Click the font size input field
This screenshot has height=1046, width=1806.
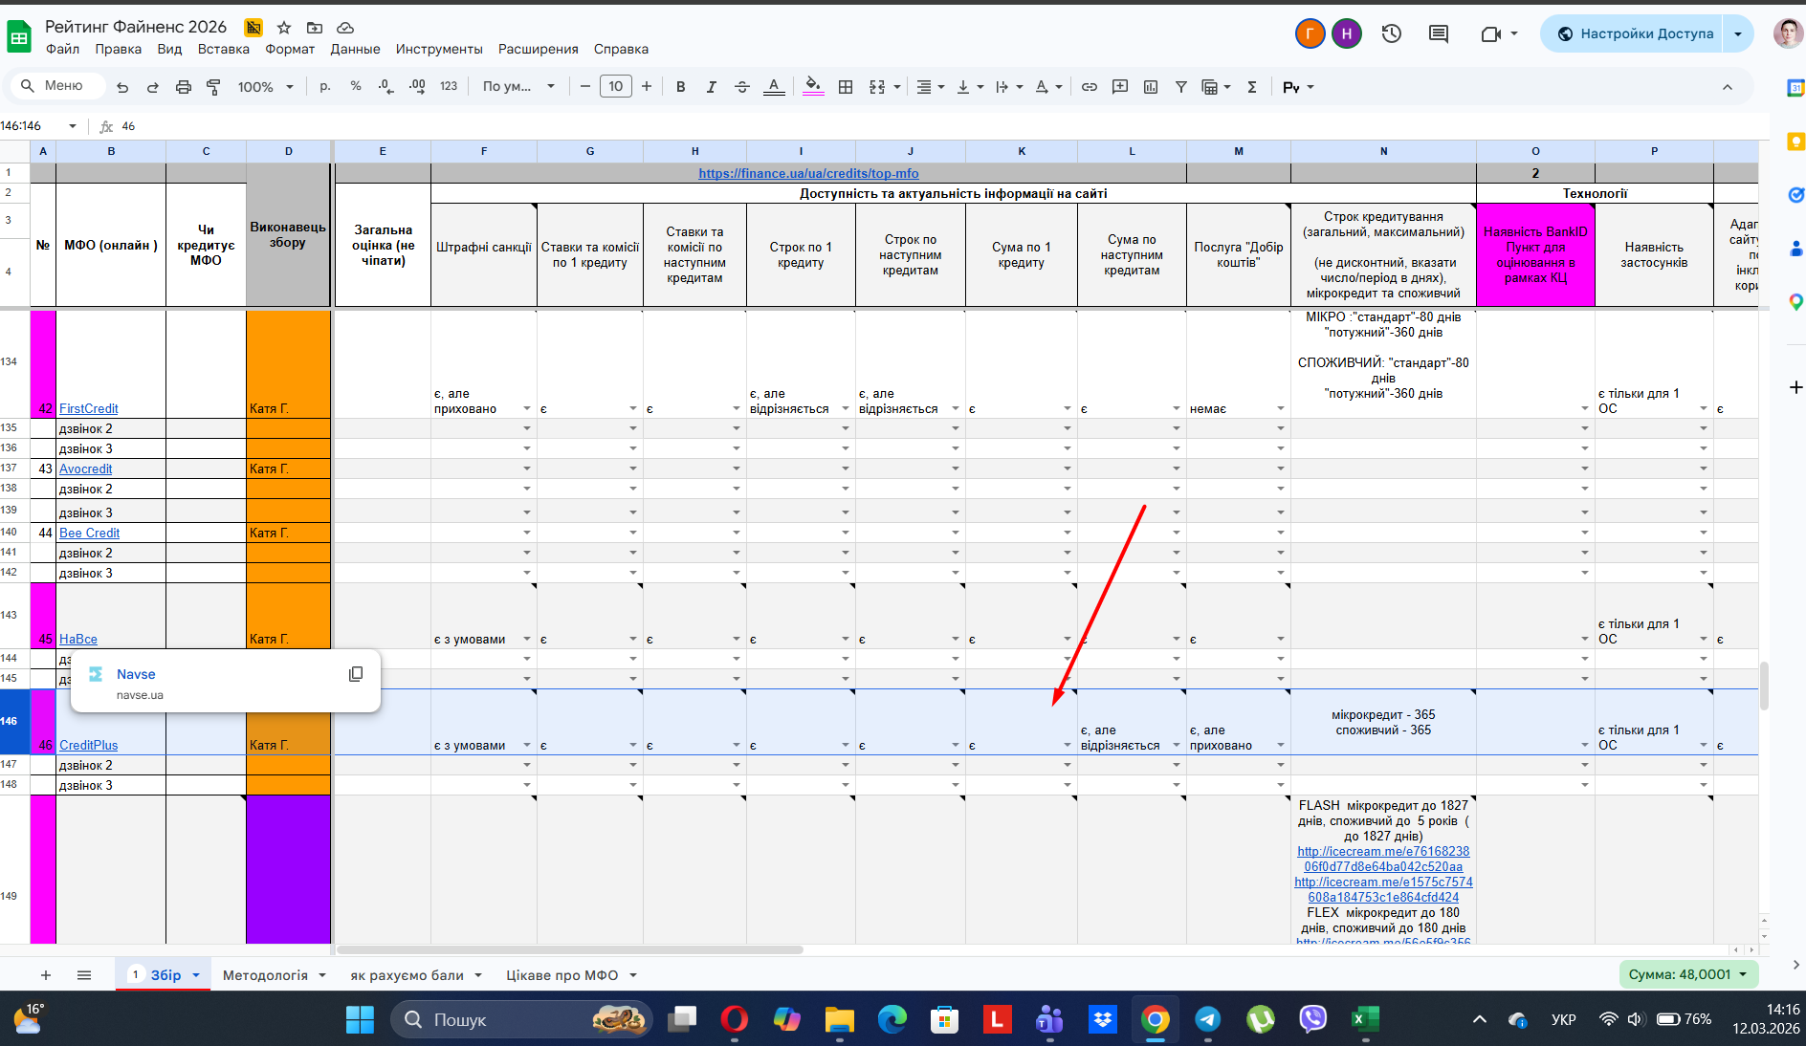pos(615,87)
